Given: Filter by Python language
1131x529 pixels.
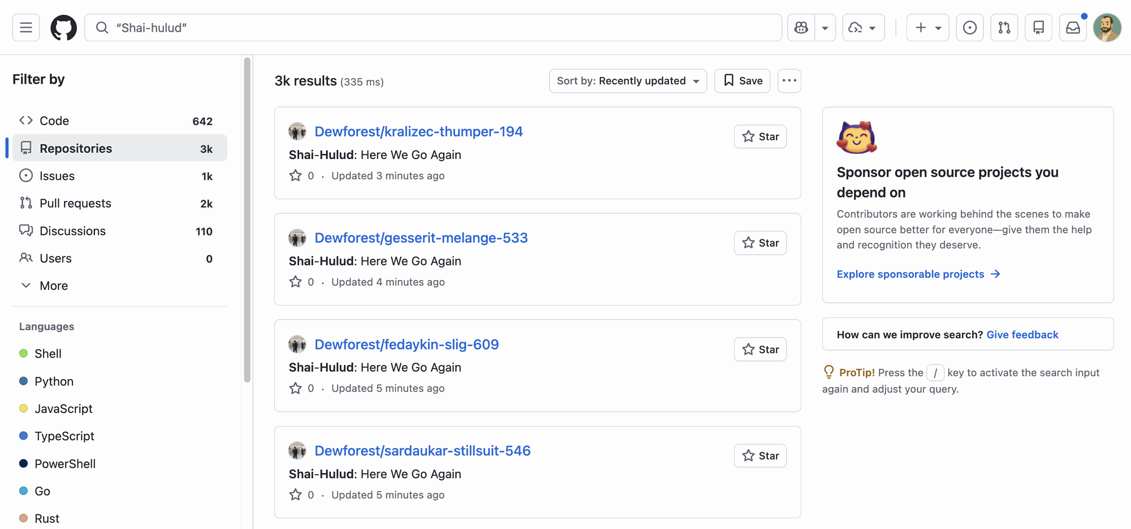Looking at the screenshot, I should coord(54,381).
